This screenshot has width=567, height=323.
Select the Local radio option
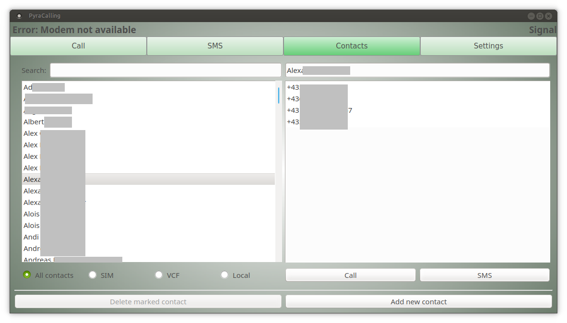pos(224,275)
